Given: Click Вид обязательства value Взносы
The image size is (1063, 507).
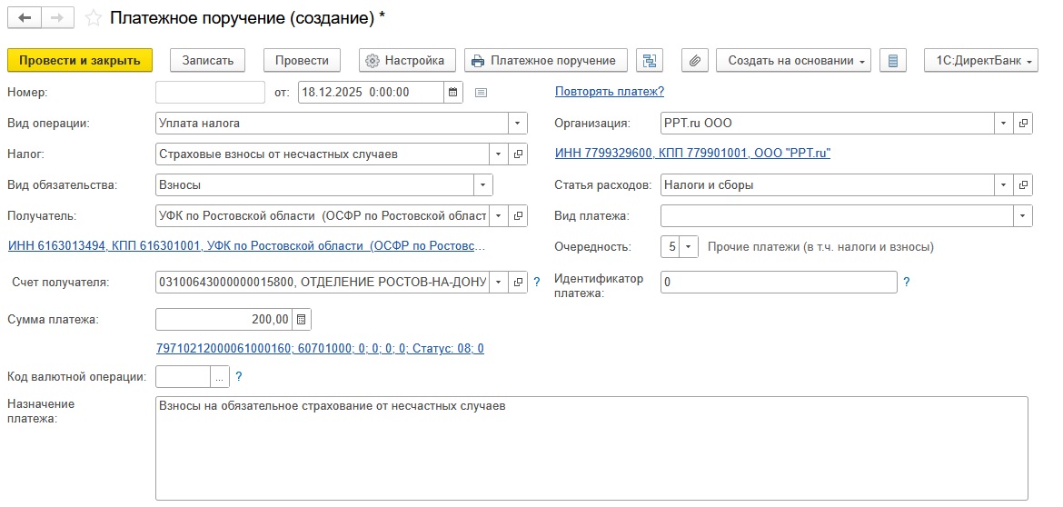Looking at the screenshot, I should point(315,184).
